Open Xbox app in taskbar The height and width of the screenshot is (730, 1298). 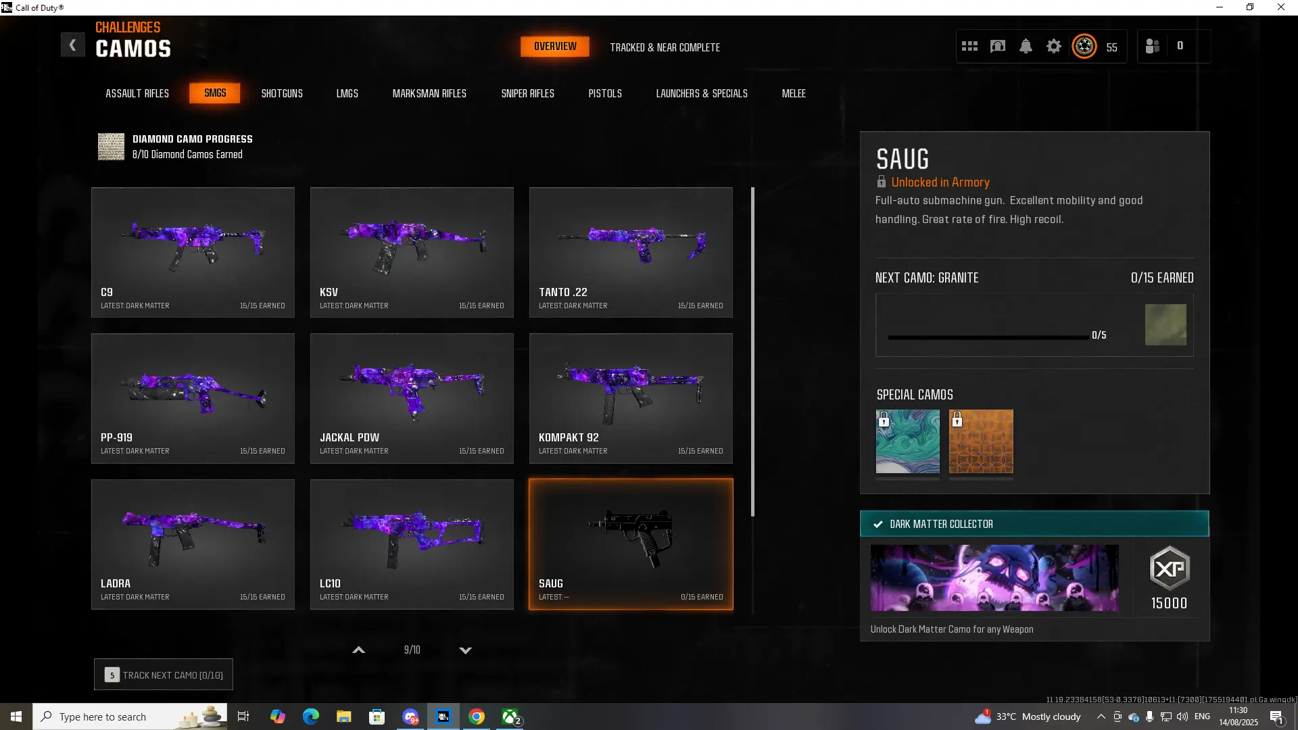(x=510, y=716)
